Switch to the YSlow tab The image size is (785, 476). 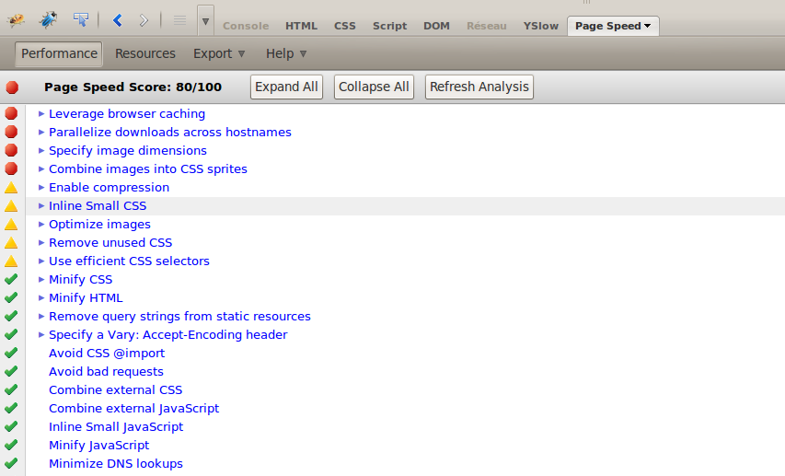540,26
